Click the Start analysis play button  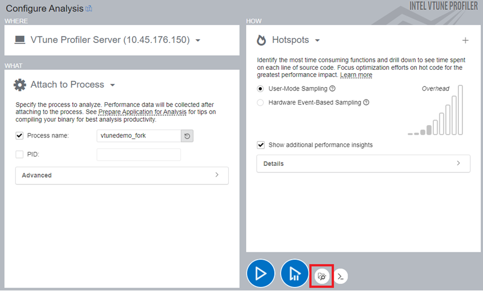260,274
